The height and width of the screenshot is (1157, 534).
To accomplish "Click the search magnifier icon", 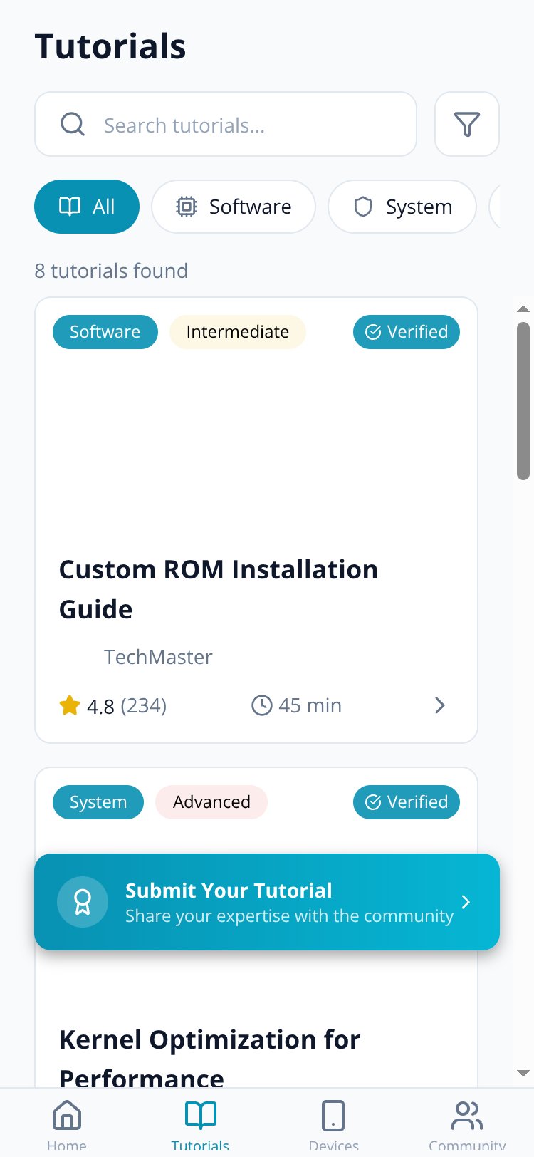I will [x=73, y=124].
